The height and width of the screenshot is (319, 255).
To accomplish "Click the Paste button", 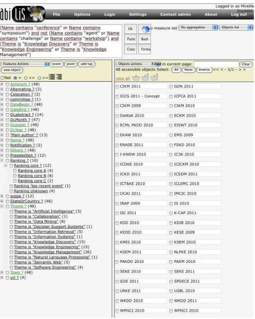I will pos(131,39).
